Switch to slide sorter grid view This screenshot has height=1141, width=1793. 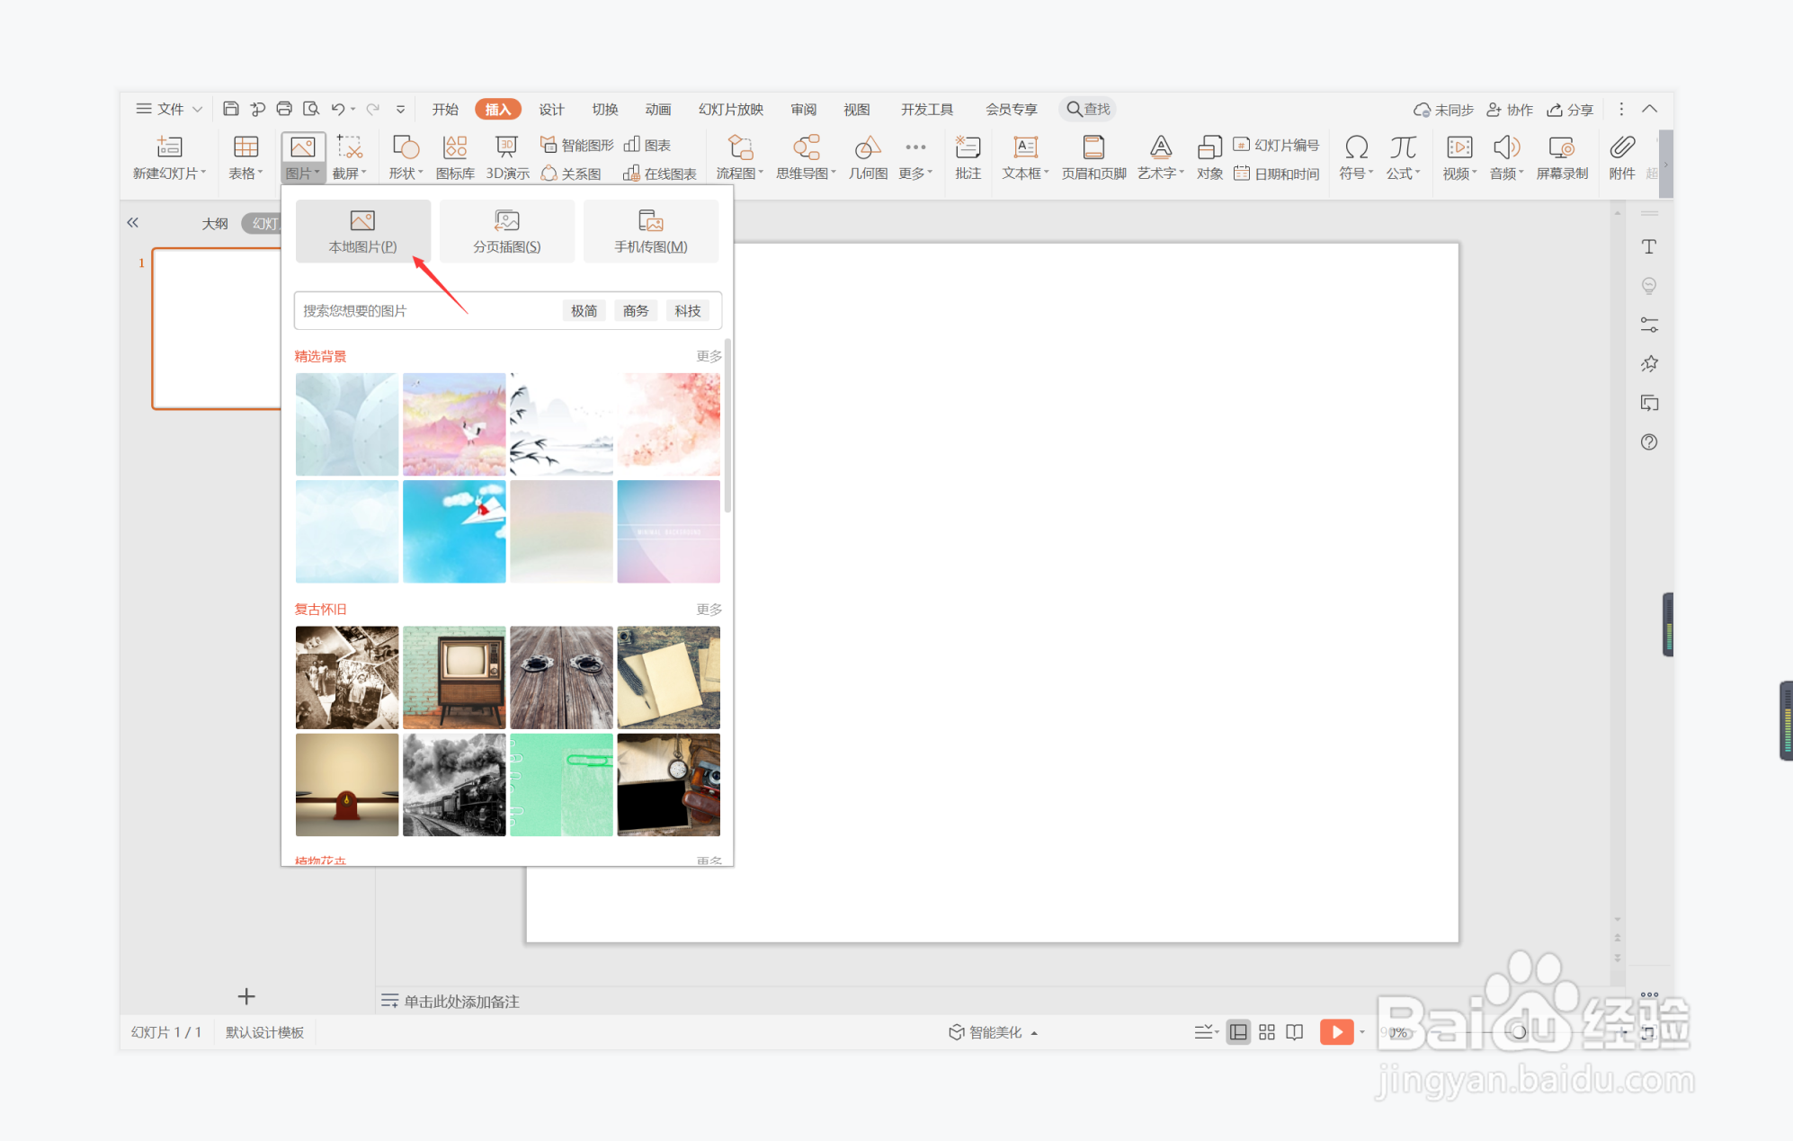[x=1267, y=1032]
